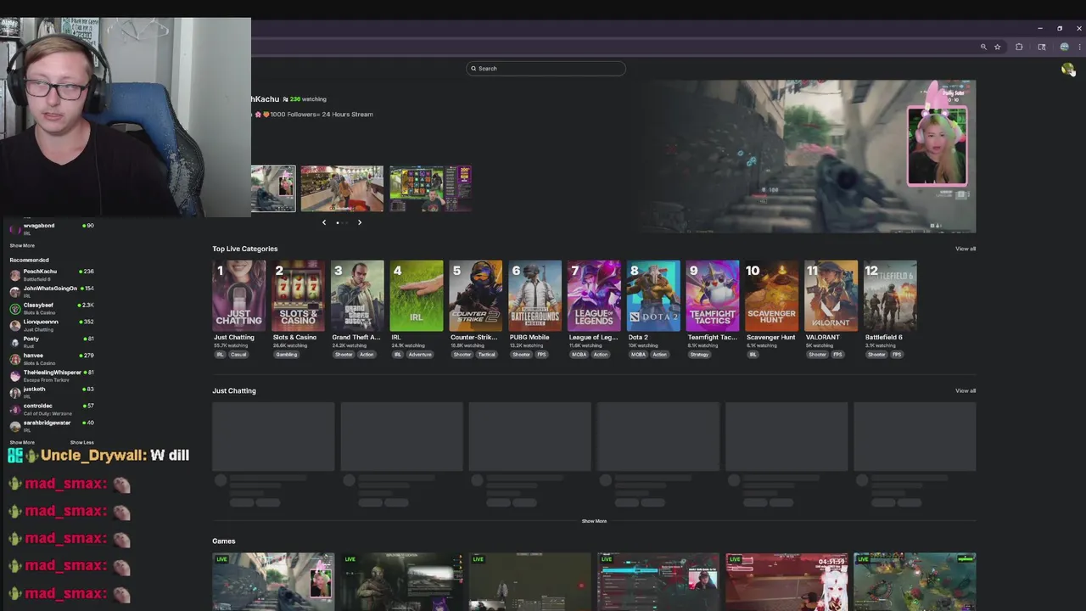1086x611 pixels.
Task: Open first live stream in Games row
Action: click(x=273, y=581)
